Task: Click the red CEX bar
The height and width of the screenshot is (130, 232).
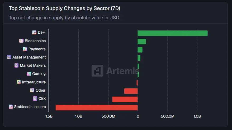Action: click(x=125, y=99)
